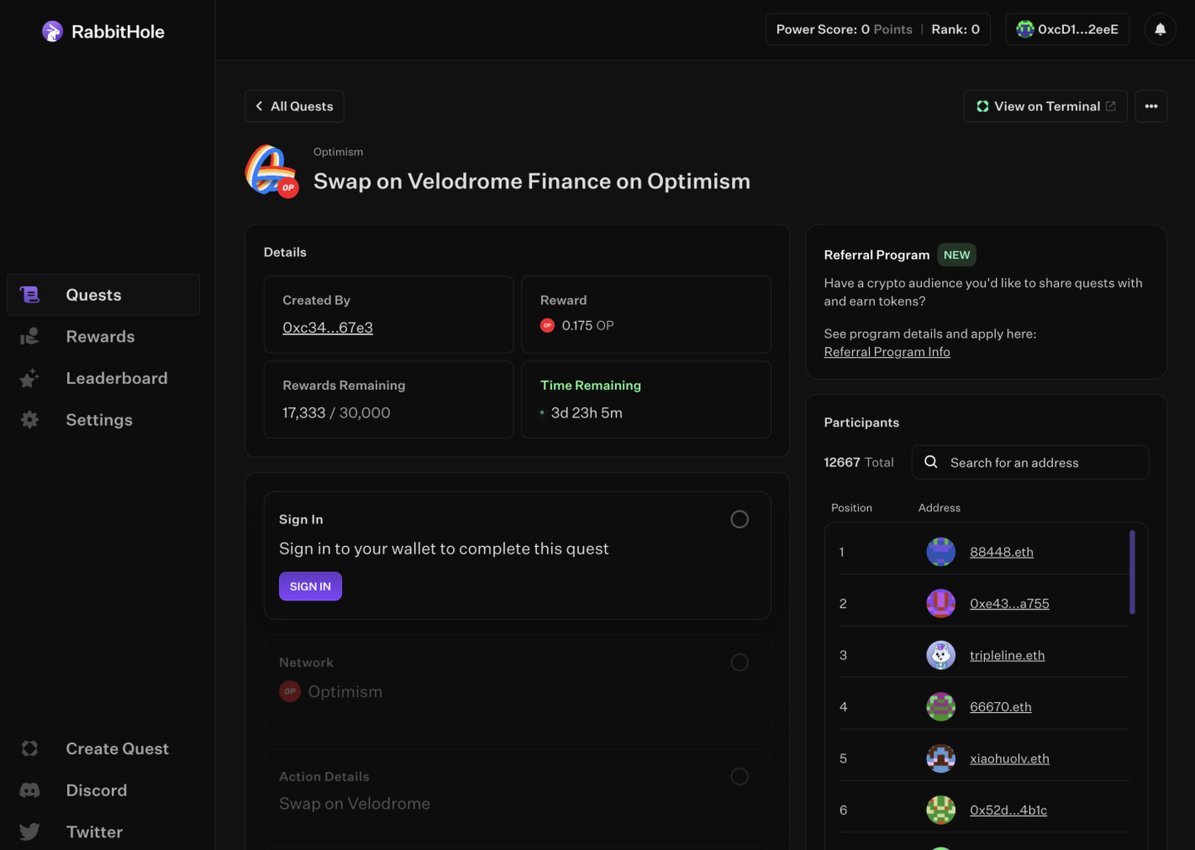Open View on Terminal
This screenshot has height=850, width=1195.
[x=1046, y=106]
